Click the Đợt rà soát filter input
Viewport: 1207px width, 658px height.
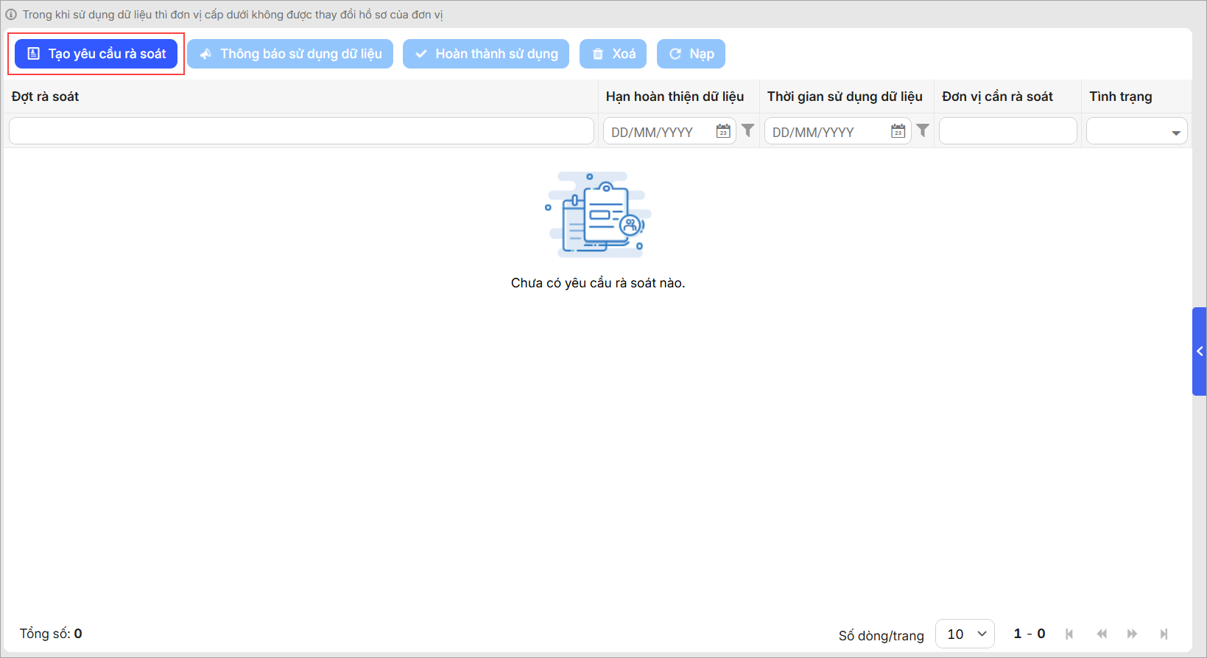coord(301,131)
